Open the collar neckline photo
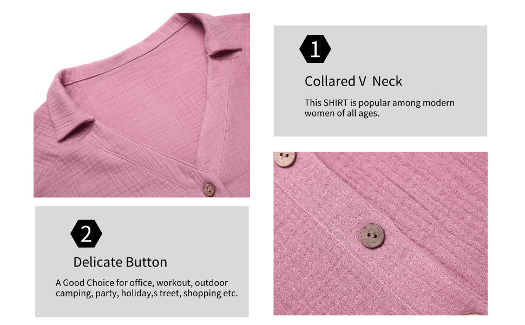 (x=142, y=105)
